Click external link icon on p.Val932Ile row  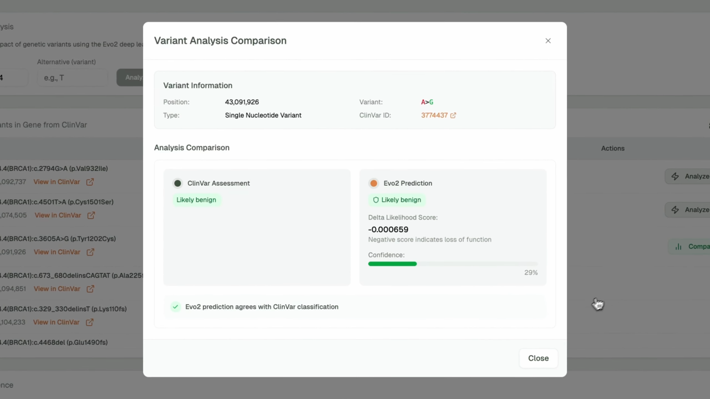click(x=90, y=182)
